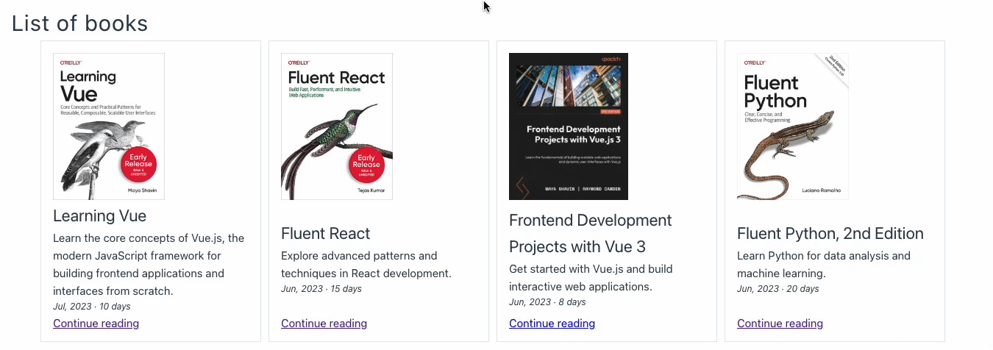
Task: Click the Early Release badge on Fluent React
Action: point(366,165)
